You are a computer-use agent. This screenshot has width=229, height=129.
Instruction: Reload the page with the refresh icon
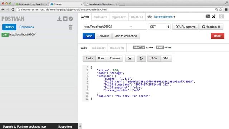(x=13, y=10)
